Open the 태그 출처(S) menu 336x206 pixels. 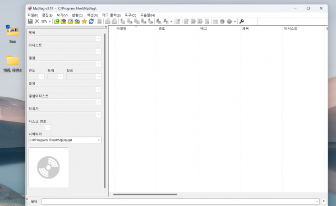111,15
